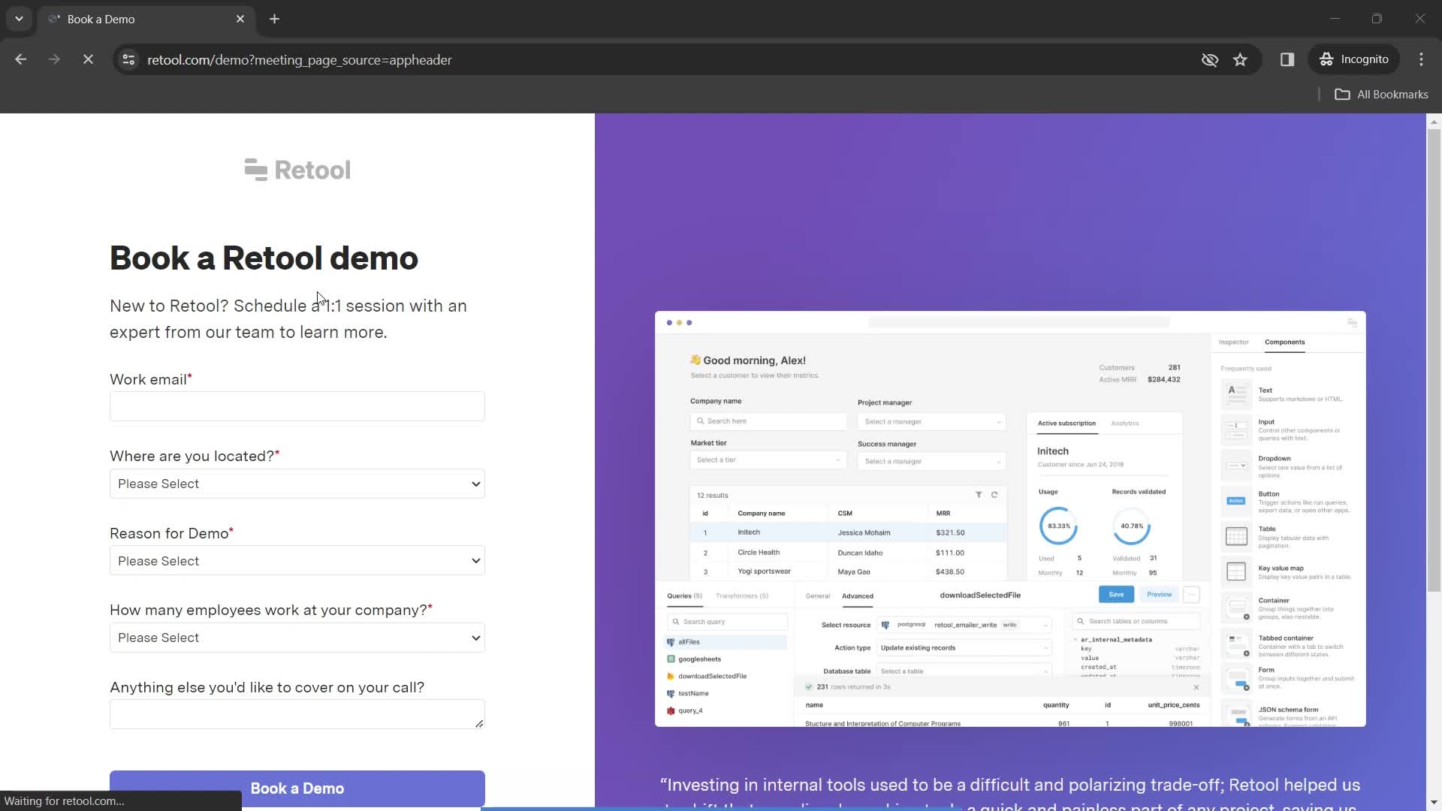Bookmark this page with star icon
1442x811 pixels.
pos(1240,59)
